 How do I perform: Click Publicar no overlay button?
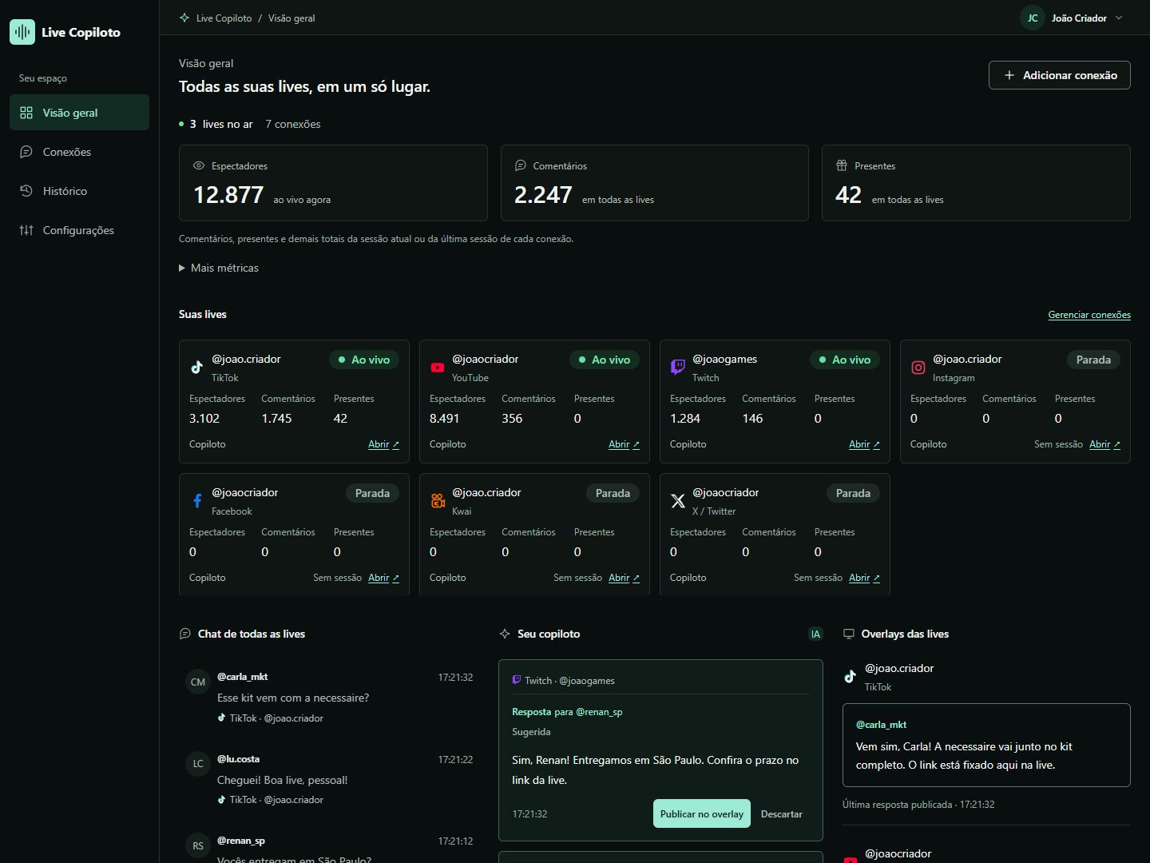coord(702,813)
